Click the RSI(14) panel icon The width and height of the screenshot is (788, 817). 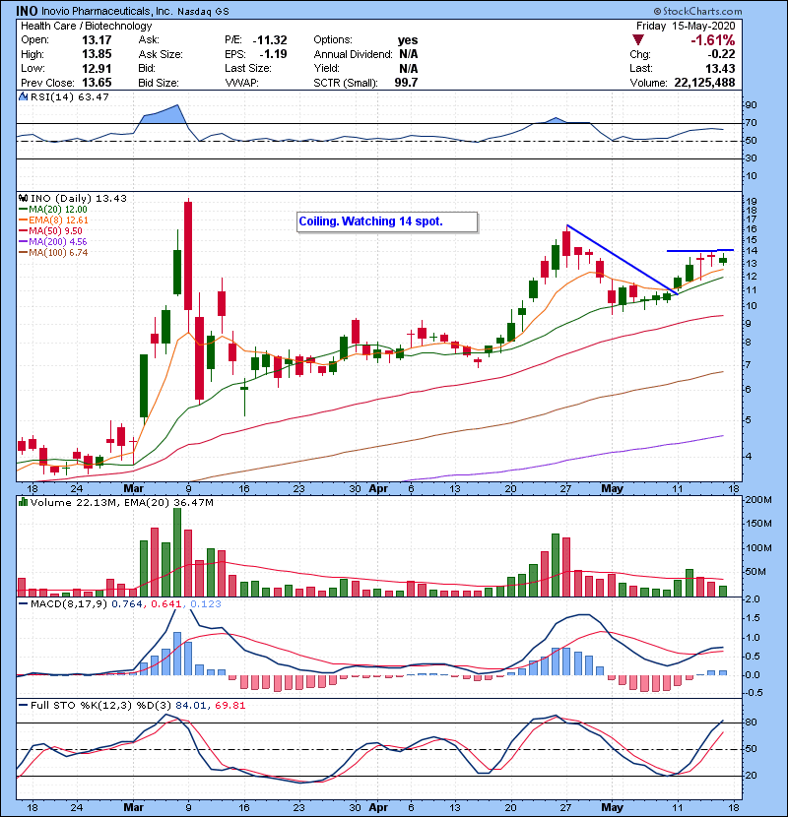(x=23, y=96)
